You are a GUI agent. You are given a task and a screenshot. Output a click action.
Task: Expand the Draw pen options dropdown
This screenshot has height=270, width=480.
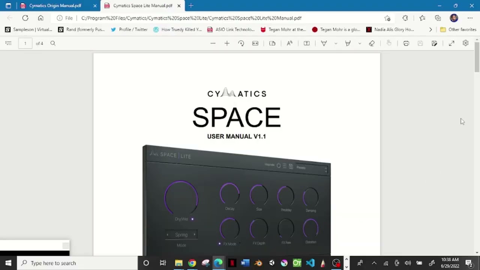pos(336,43)
